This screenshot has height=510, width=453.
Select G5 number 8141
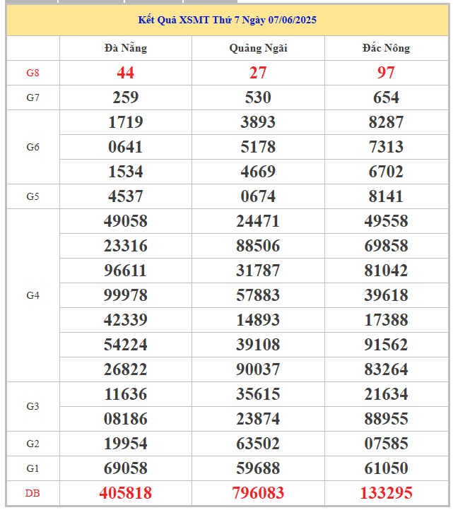pos(386,196)
